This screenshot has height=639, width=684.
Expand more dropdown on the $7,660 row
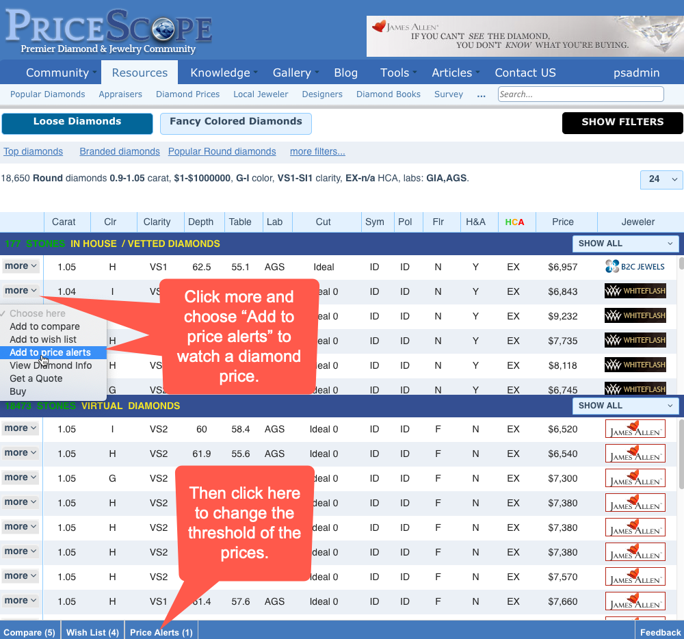[x=21, y=601]
